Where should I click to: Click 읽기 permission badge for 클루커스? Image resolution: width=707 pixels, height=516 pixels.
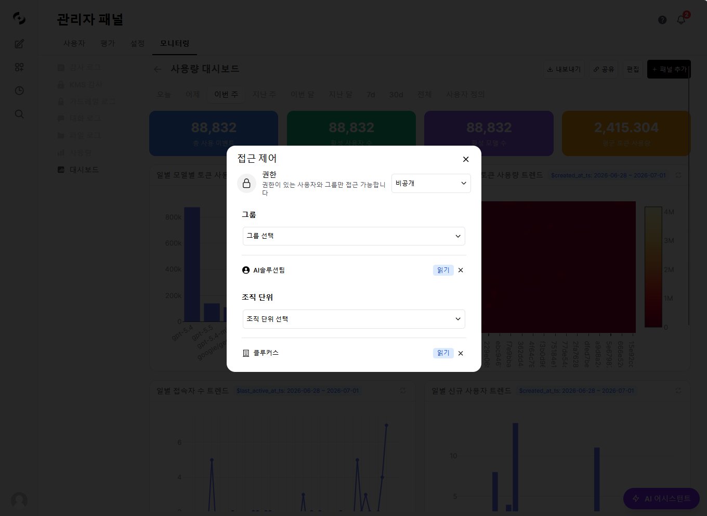click(443, 353)
